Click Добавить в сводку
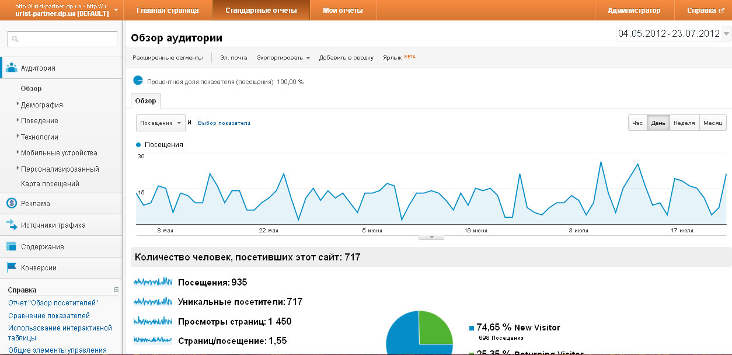The height and width of the screenshot is (355, 732). (346, 58)
